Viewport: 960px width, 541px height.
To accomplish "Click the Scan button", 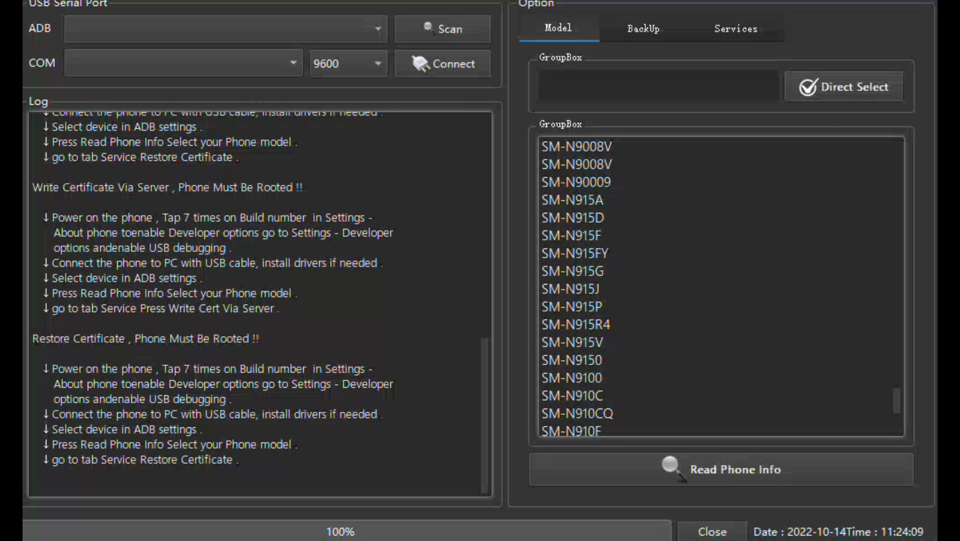I will 442,29.
